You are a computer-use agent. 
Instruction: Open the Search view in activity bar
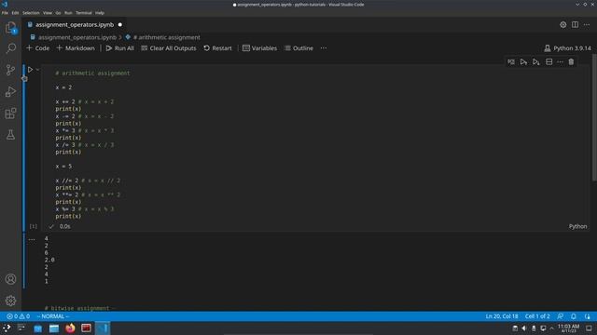[10, 48]
